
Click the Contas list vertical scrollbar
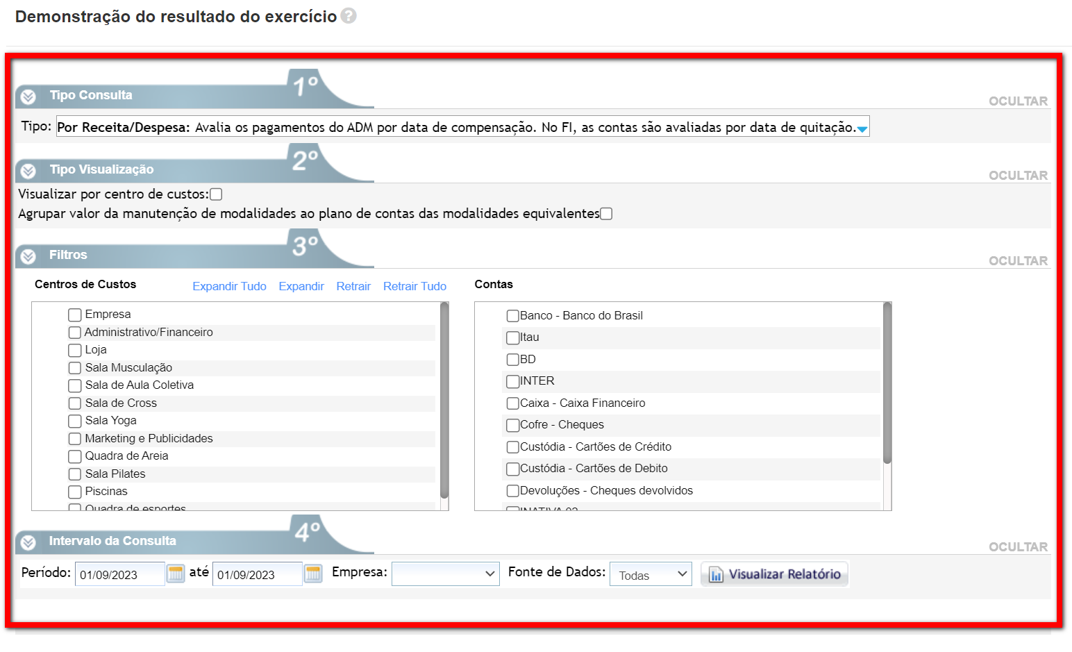[887, 383]
